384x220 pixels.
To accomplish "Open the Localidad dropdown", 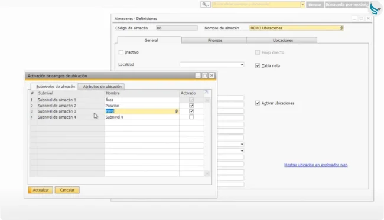I will (242, 64).
